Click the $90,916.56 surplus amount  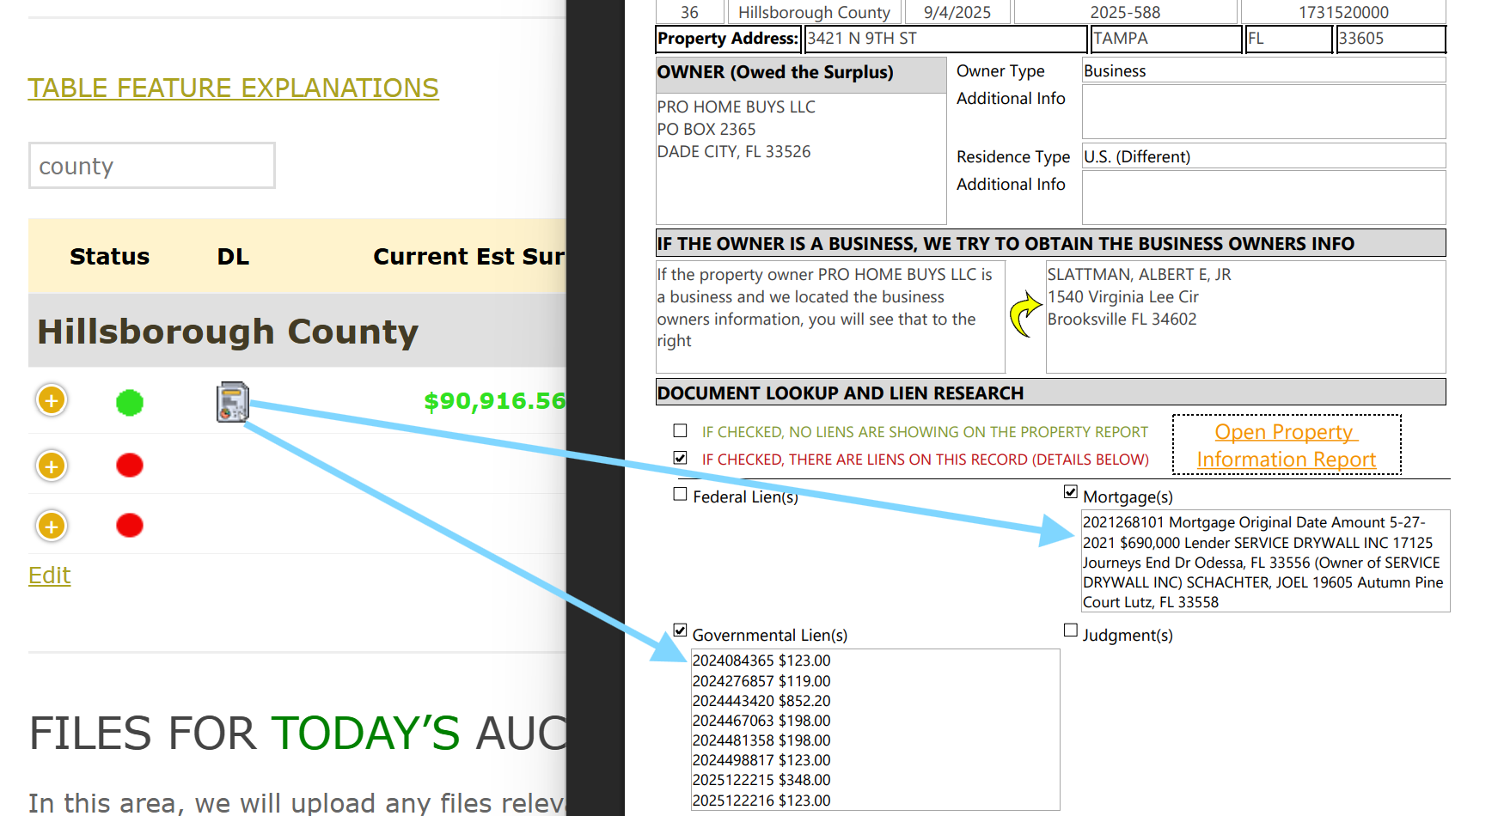[494, 401]
